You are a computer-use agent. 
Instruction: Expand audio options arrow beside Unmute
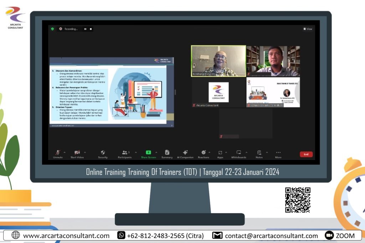tap(65, 152)
